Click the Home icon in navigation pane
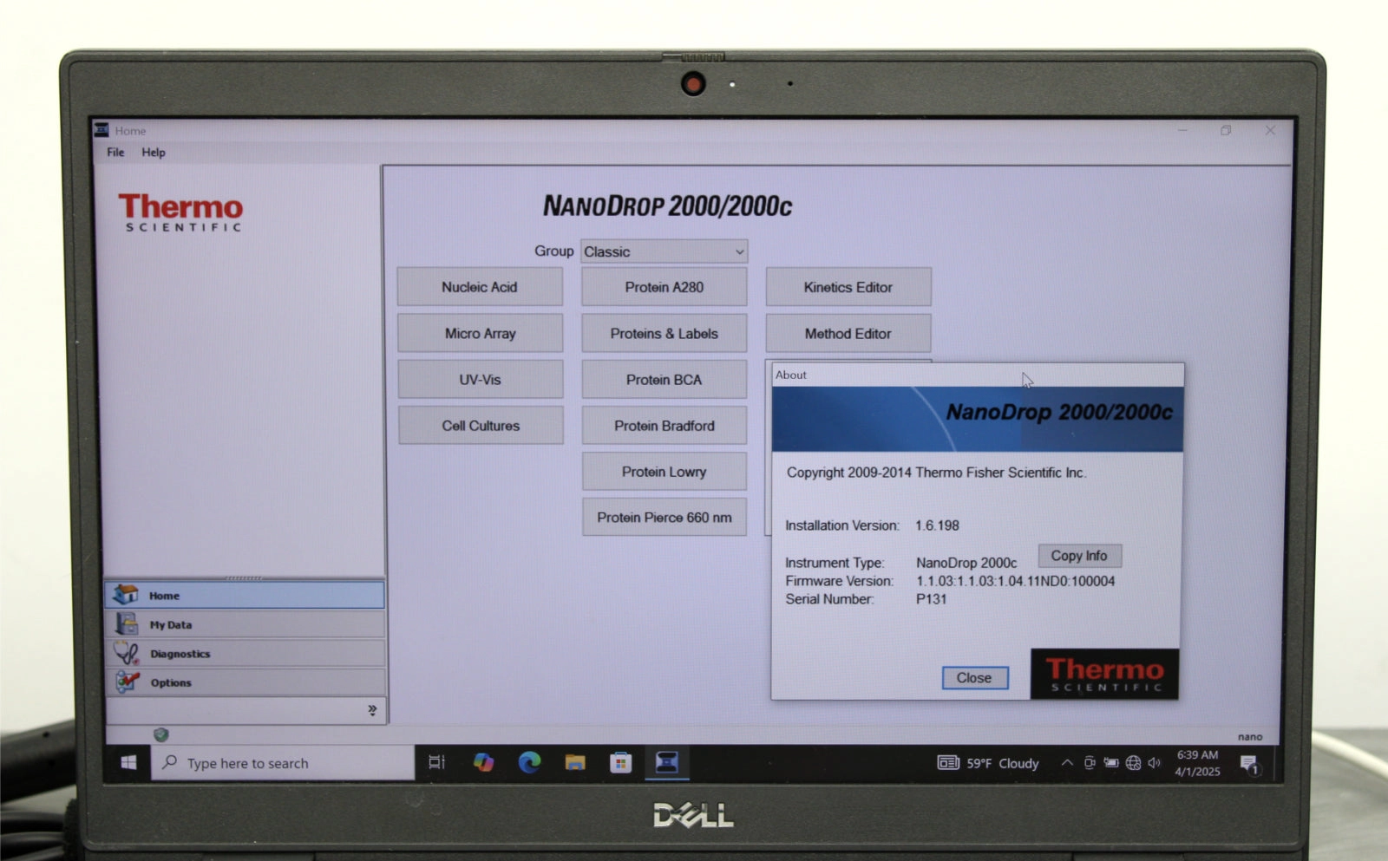1388x861 pixels. (127, 595)
